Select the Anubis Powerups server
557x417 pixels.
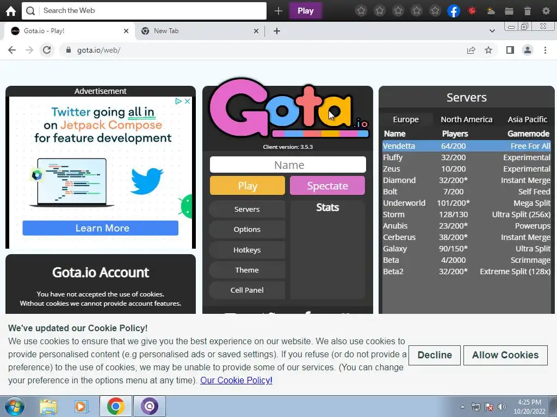(x=466, y=226)
